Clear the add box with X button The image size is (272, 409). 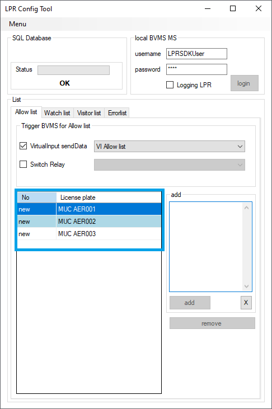pos(246,303)
